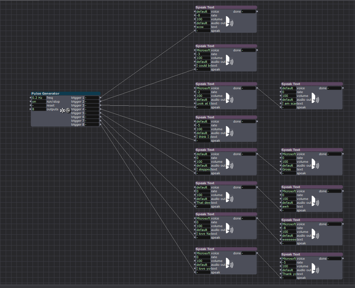The image size is (355, 288).
Task: Open the voice field on the 'wow' actor
Action: (203, 11)
